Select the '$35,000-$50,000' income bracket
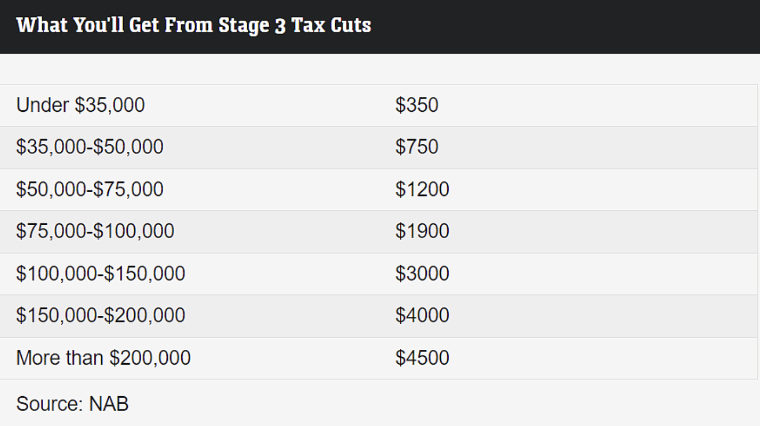This screenshot has width=760, height=426. [90, 147]
